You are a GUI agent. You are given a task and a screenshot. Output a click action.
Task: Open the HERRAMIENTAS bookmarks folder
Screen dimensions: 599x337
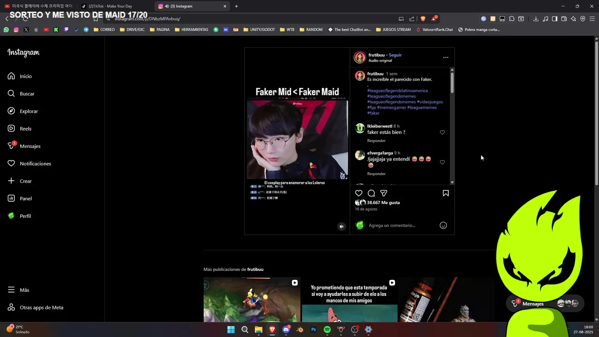191,29
